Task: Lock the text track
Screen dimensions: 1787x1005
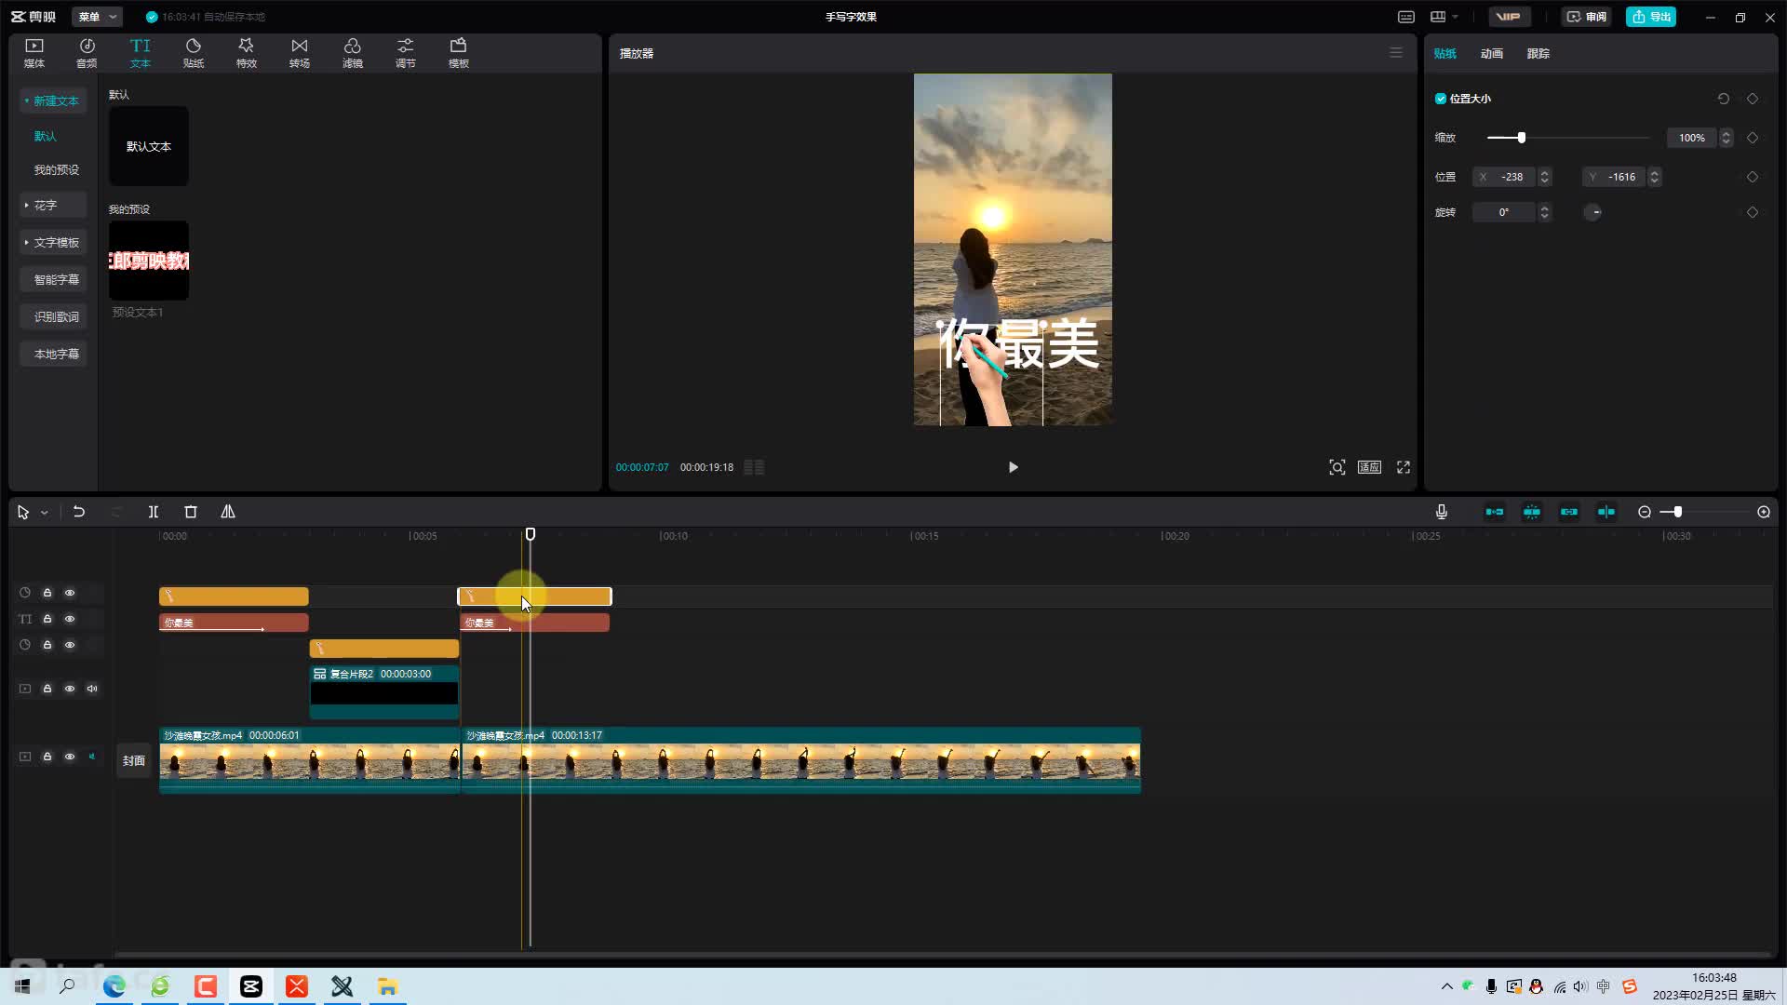Action: tap(47, 619)
